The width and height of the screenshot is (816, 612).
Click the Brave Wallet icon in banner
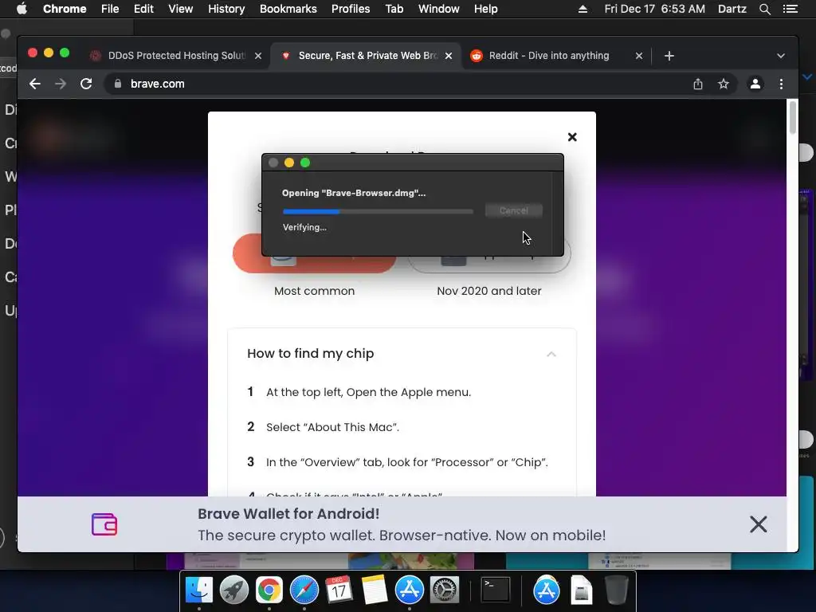104,524
